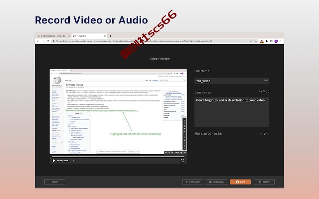Click the File Name label

pyautogui.click(x=202, y=71)
